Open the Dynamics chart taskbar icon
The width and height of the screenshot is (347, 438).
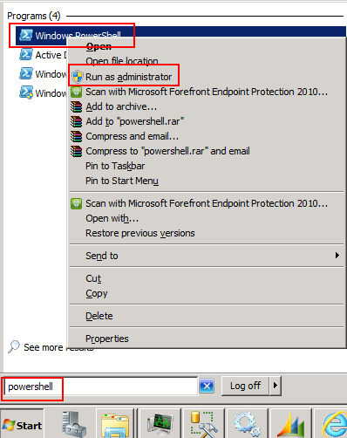(291, 425)
